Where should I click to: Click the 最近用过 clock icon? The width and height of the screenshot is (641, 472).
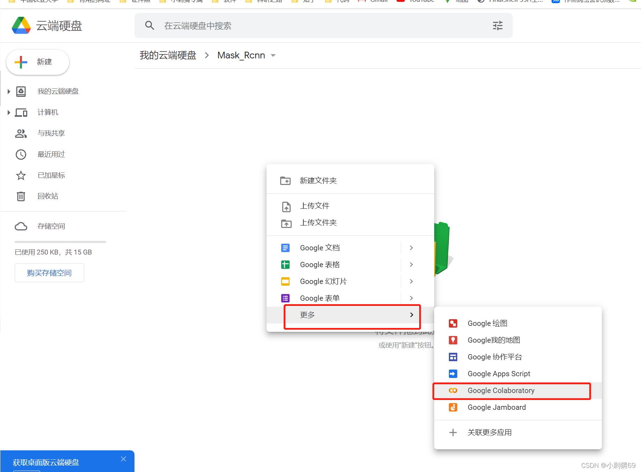click(x=21, y=155)
